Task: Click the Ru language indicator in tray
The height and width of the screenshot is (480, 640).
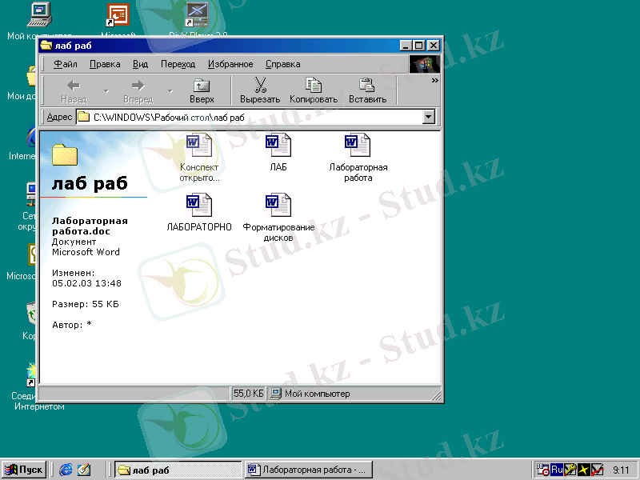Action: tap(556, 470)
